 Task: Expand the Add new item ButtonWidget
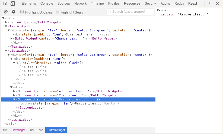click(14, 91)
